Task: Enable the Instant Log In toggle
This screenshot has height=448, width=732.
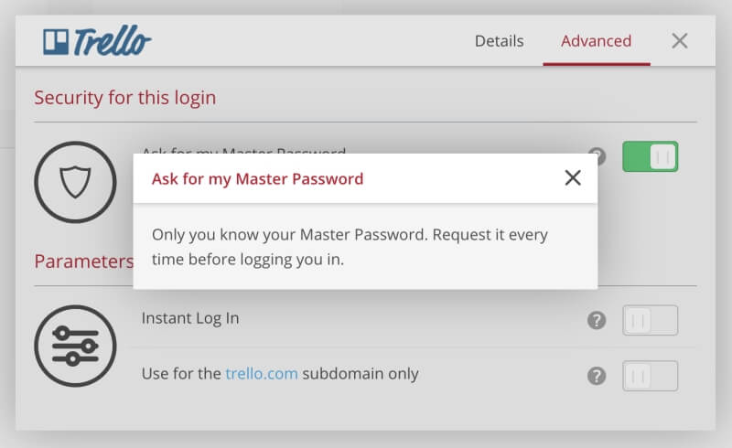Action: 650,320
